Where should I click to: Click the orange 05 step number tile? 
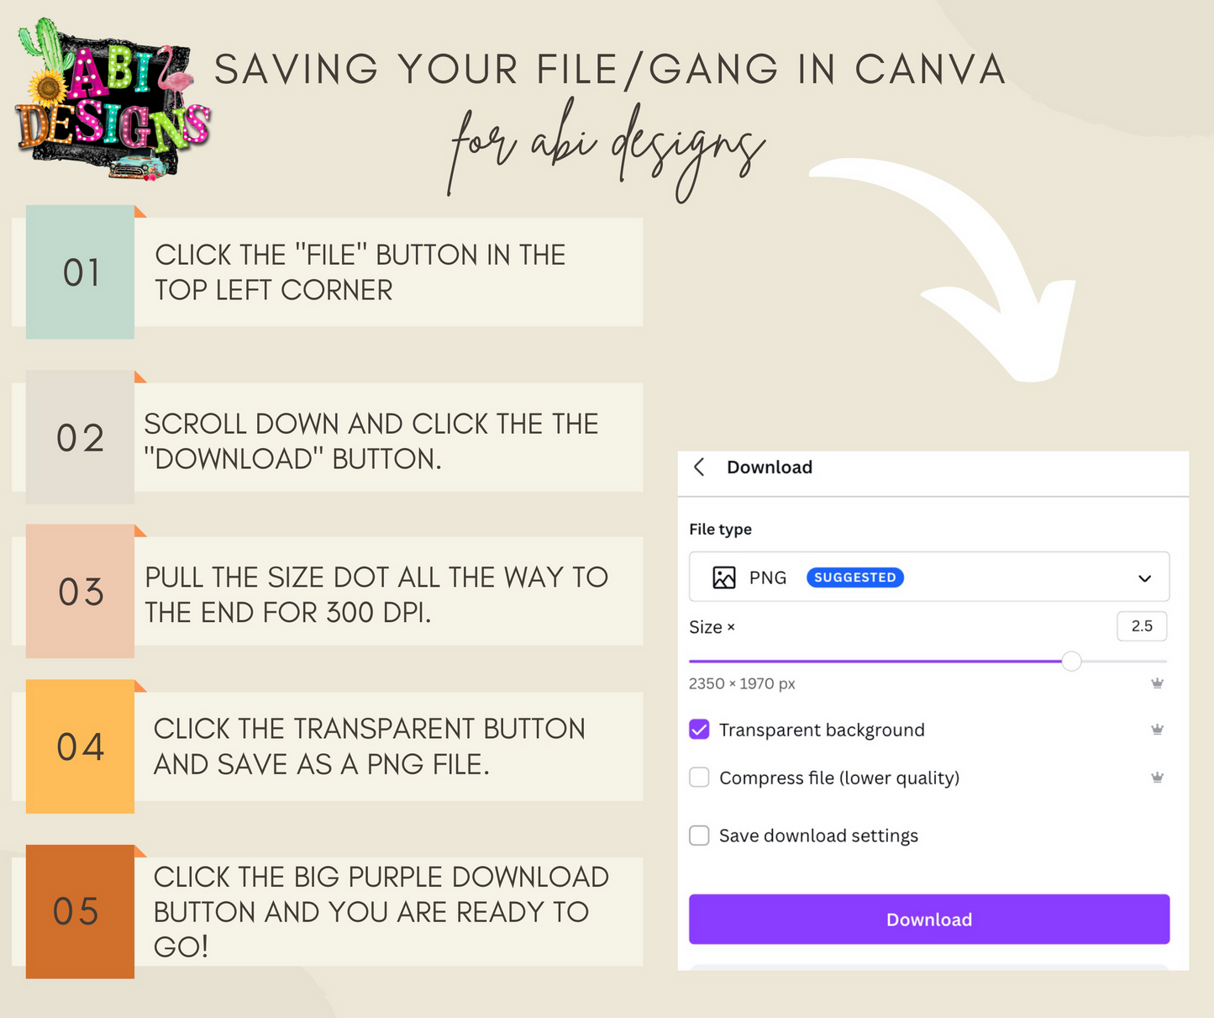coord(81,911)
